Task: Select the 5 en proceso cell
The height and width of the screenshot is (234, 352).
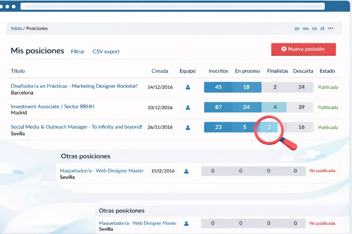Action: pos(245,127)
